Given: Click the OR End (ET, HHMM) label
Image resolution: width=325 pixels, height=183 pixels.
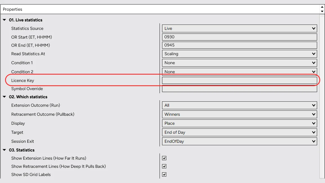Looking at the screenshot, I should click(30, 45).
